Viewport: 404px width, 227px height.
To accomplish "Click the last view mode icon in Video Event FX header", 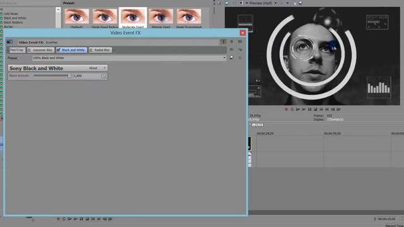I will point(240,42).
